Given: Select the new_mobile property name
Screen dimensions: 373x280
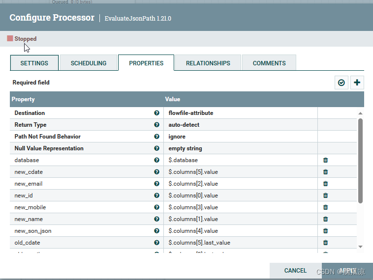Looking at the screenshot, I should [30, 207].
